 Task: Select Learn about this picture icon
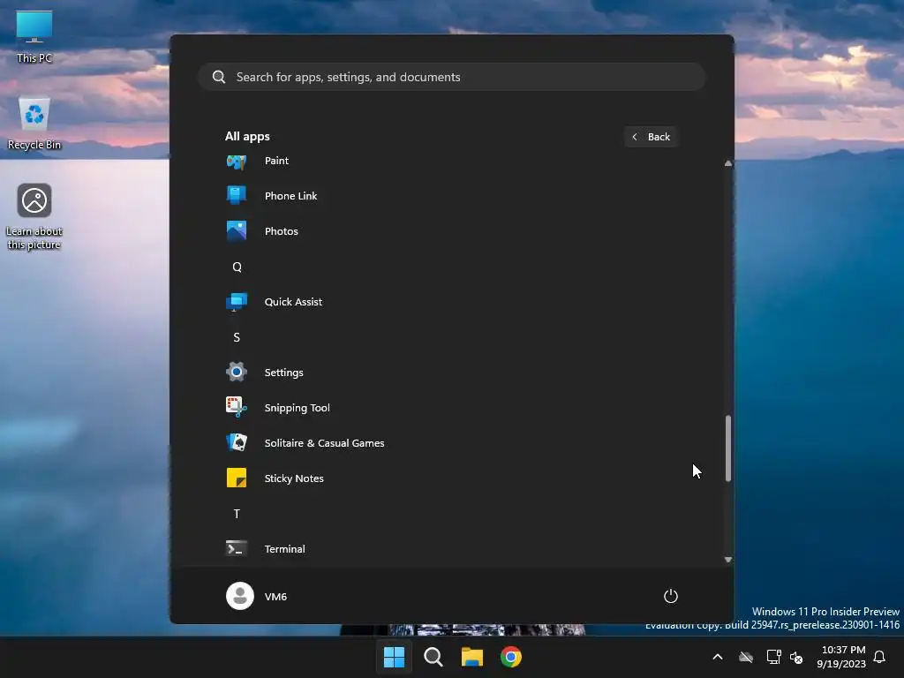[x=34, y=200]
